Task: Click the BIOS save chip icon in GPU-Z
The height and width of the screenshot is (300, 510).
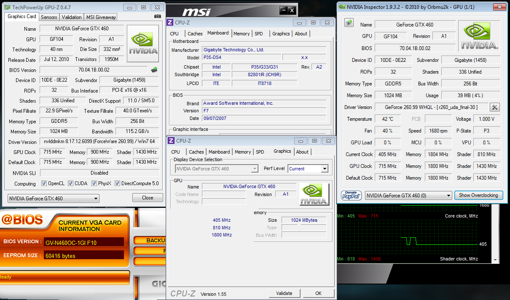Action: [x=154, y=70]
